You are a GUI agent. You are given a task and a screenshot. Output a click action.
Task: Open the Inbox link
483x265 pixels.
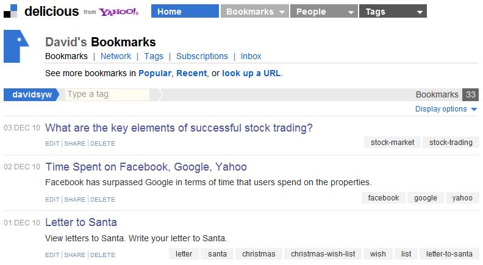coord(251,56)
